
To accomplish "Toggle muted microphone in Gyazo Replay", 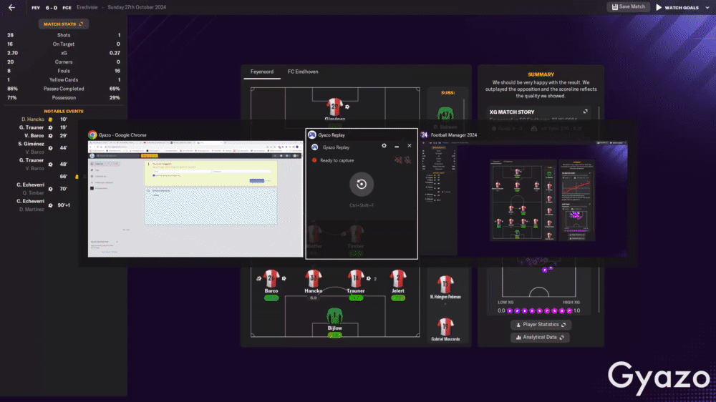I will click(408, 160).
